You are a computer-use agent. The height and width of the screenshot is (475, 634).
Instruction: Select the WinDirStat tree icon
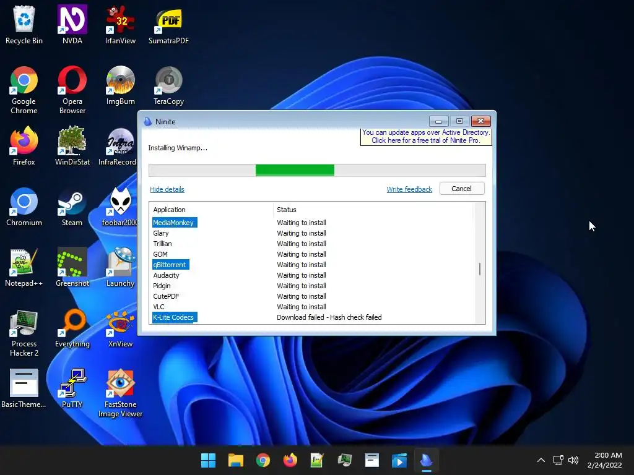pos(72,146)
